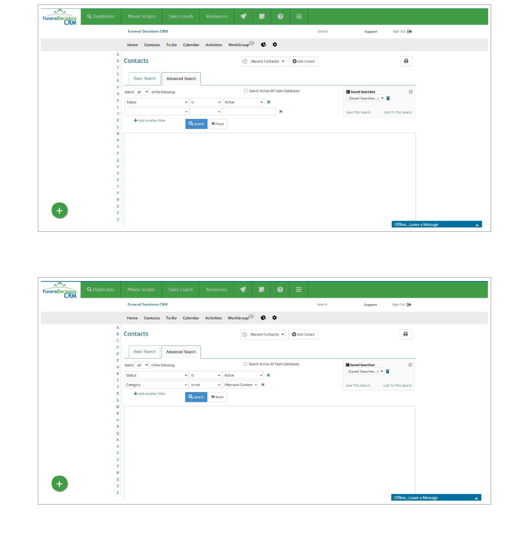
Task: Click Add Another Filter in the upper screenshot
Action: [150, 121]
